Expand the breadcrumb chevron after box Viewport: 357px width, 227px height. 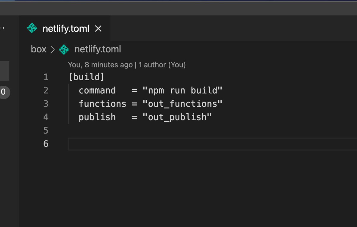53,50
